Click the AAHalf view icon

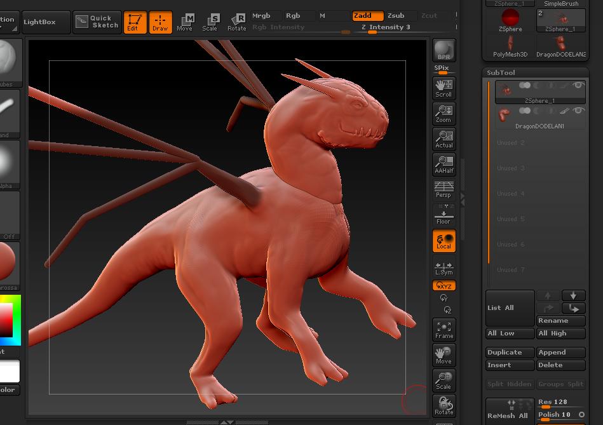pyautogui.click(x=444, y=165)
